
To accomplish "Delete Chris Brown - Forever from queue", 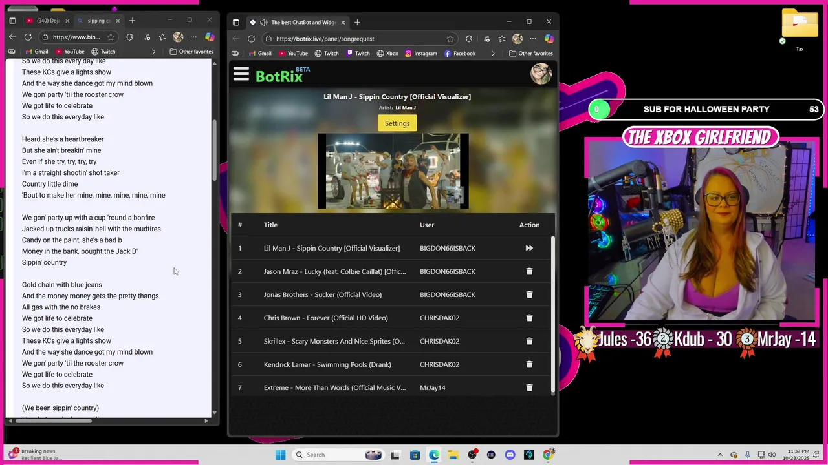I will (x=529, y=318).
